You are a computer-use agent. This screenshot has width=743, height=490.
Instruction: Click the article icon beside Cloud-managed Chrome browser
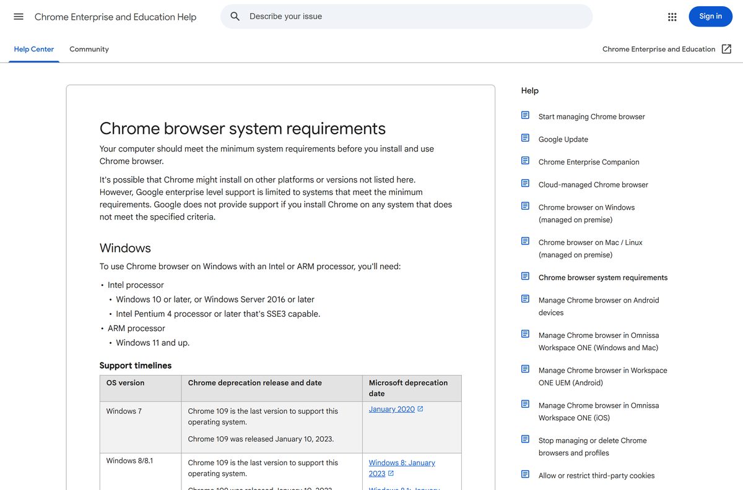pyautogui.click(x=525, y=183)
